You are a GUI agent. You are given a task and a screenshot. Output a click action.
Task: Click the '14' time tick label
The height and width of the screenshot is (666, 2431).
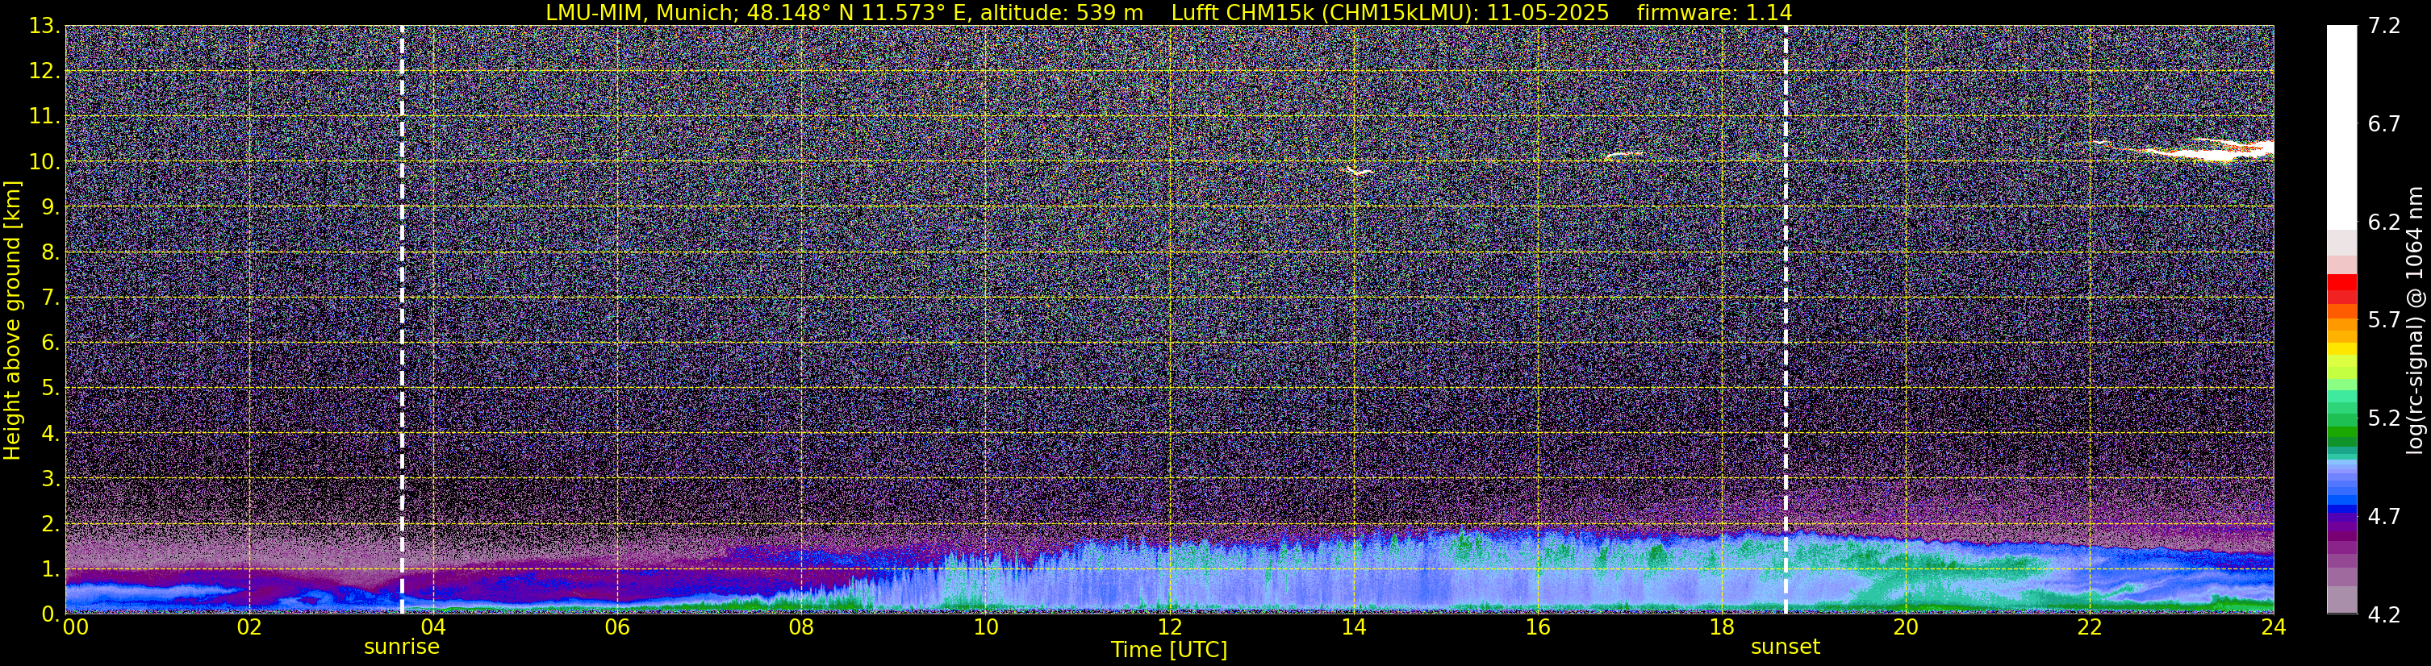click(x=1352, y=627)
